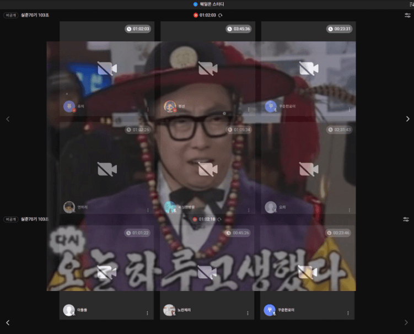This screenshot has width=414, height=334.
Task: Click 꾸준한로이 avatar in the 00:23:31 tile
Action: point(271,106)
